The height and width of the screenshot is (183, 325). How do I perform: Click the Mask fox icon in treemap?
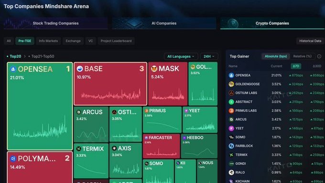(x=154, y=69)
